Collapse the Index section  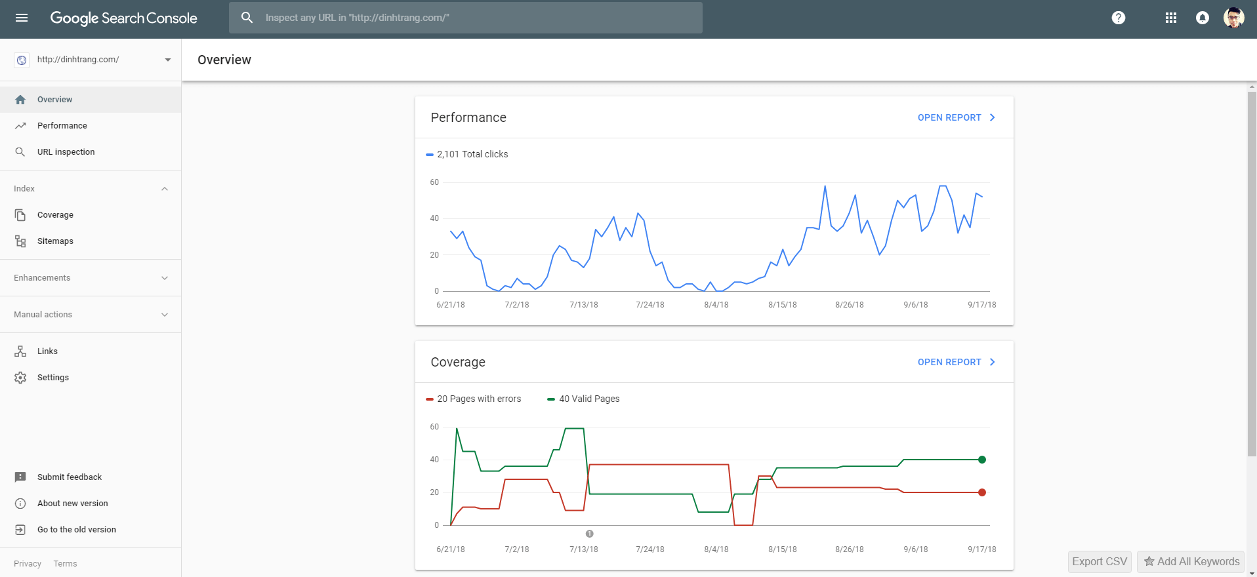[x=165, y=189]
